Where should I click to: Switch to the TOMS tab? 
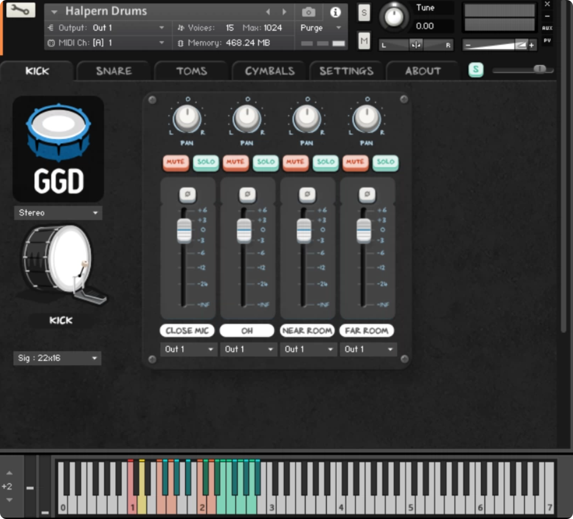pyautogui.click(x=191, y=71)
